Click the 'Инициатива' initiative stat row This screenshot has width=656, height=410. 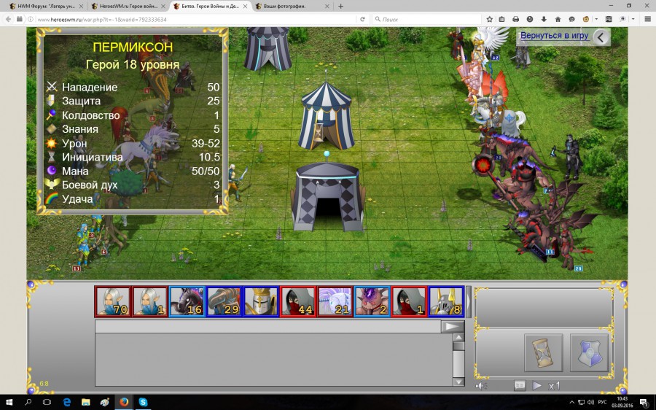133,157
